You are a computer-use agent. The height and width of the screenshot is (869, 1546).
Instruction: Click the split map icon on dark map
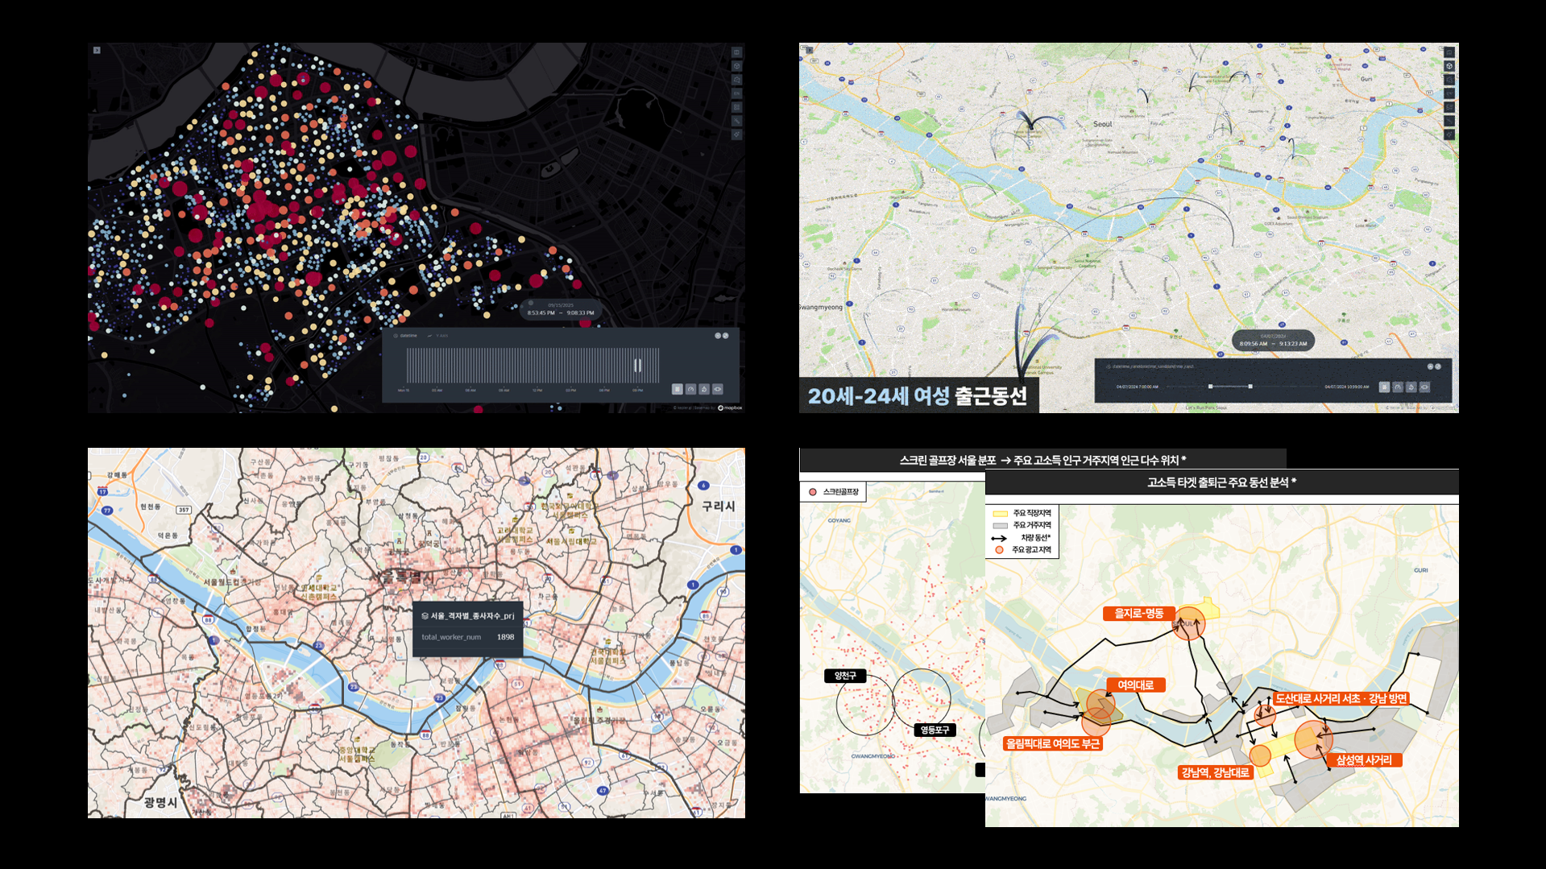pyautogui.click(x=736, y=52)
